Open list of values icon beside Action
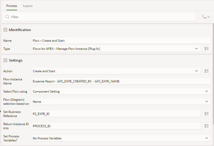The height and width of the screenshot is (146, 214). click(206, 71)
